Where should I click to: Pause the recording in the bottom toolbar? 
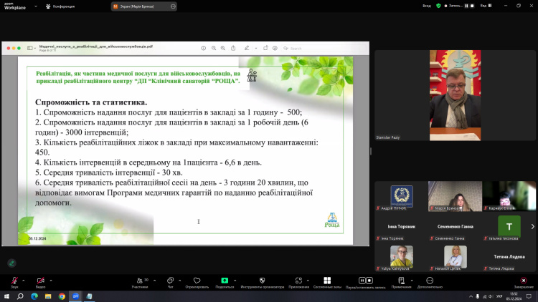point(362,281)
